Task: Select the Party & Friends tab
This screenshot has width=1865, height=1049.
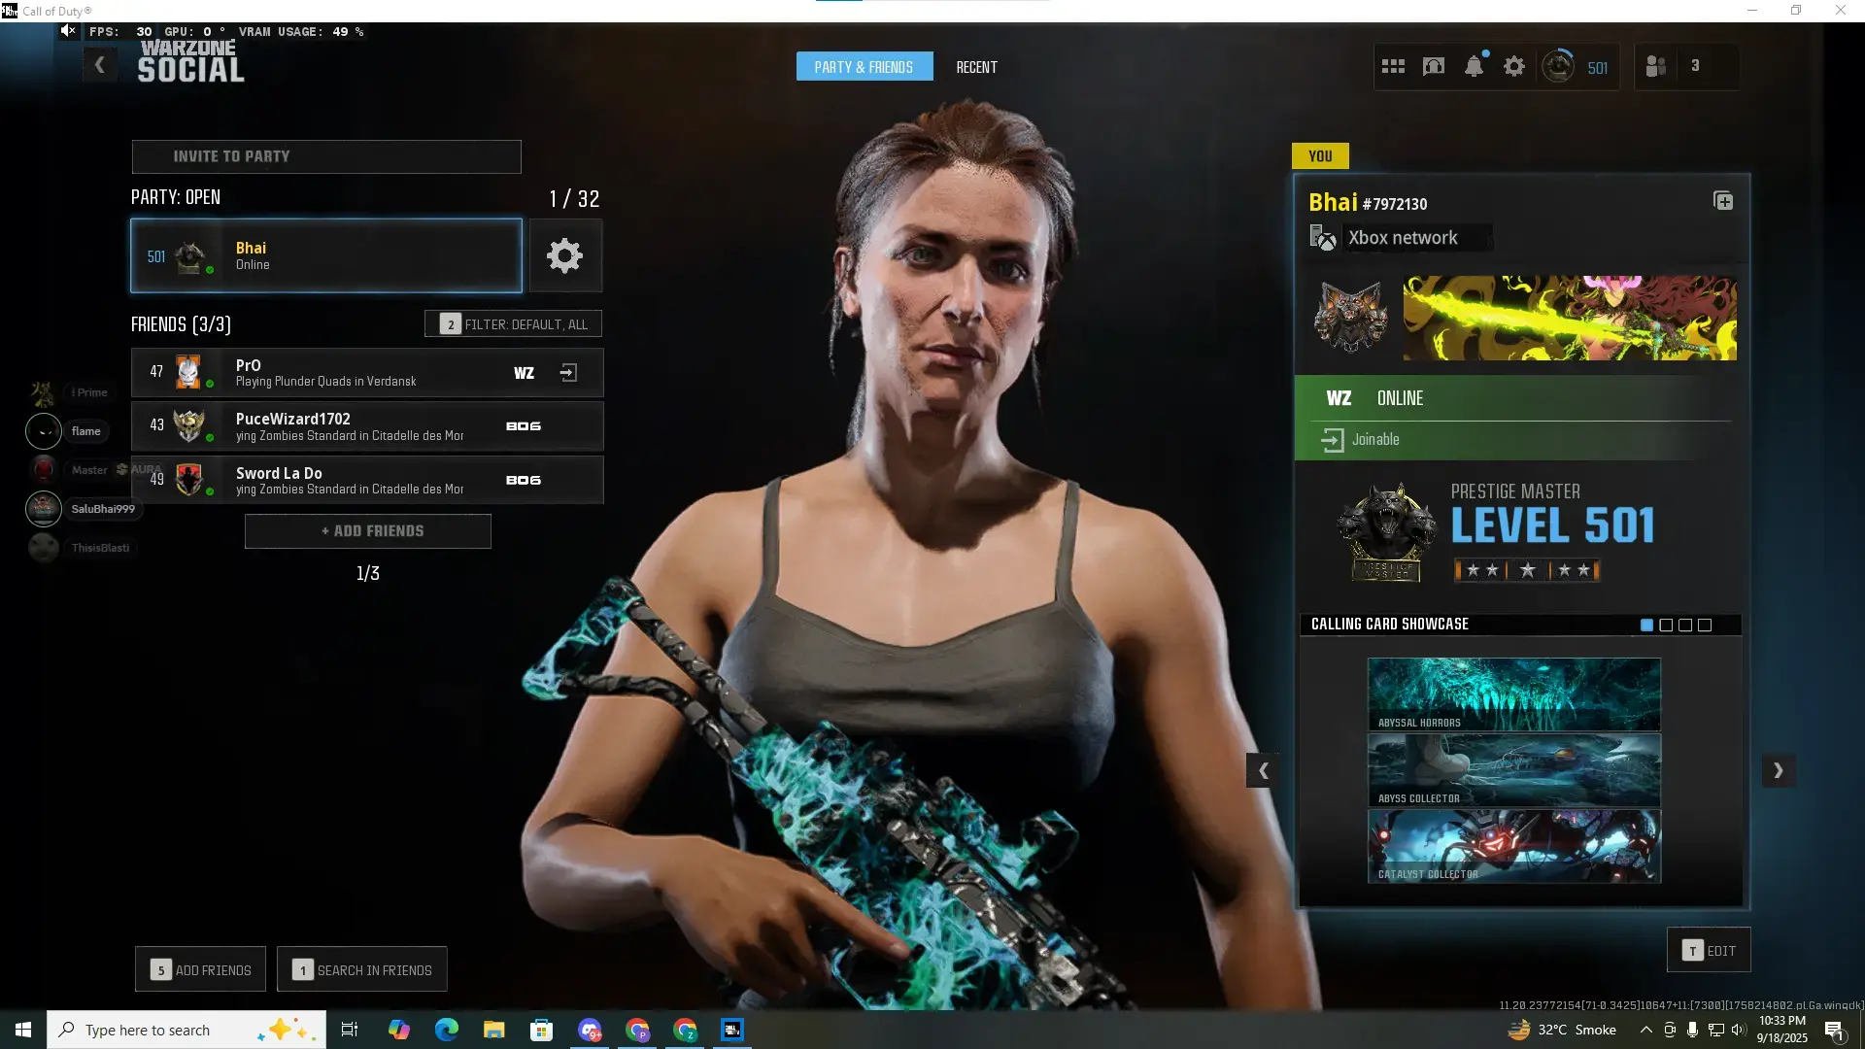Action: 864,67
